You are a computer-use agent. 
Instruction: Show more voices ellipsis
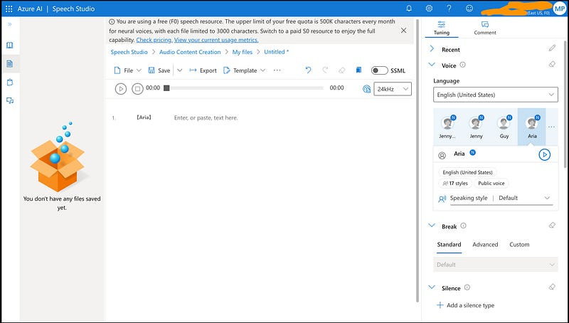[552, 127]
